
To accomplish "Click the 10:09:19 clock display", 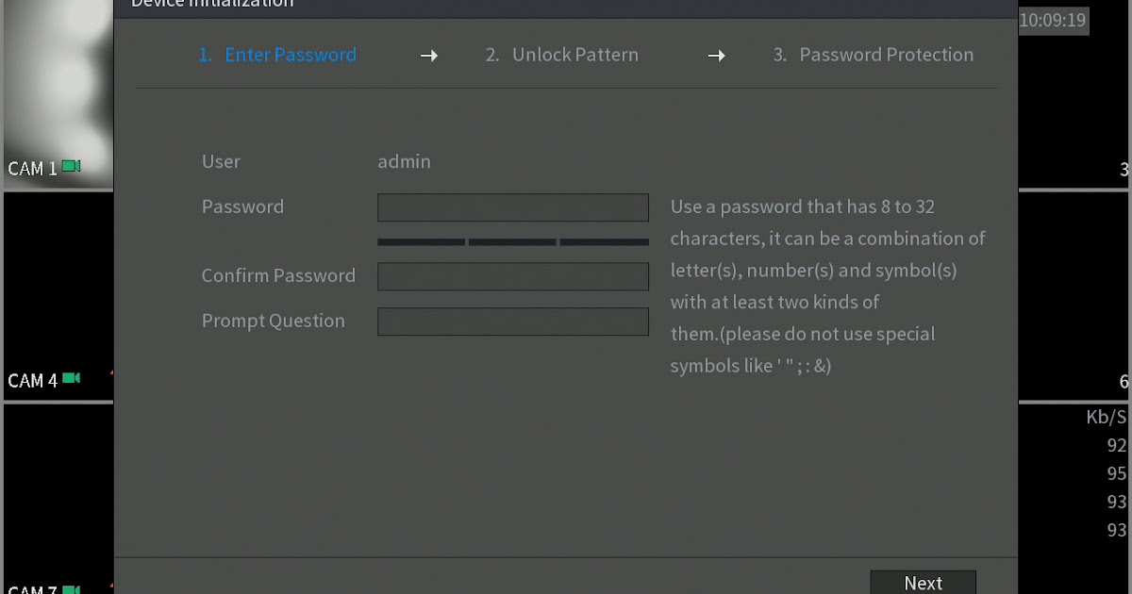I will 1053,20.
